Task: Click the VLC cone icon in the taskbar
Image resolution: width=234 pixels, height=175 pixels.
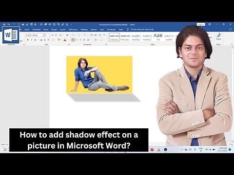Action: (x=159, y=149)
